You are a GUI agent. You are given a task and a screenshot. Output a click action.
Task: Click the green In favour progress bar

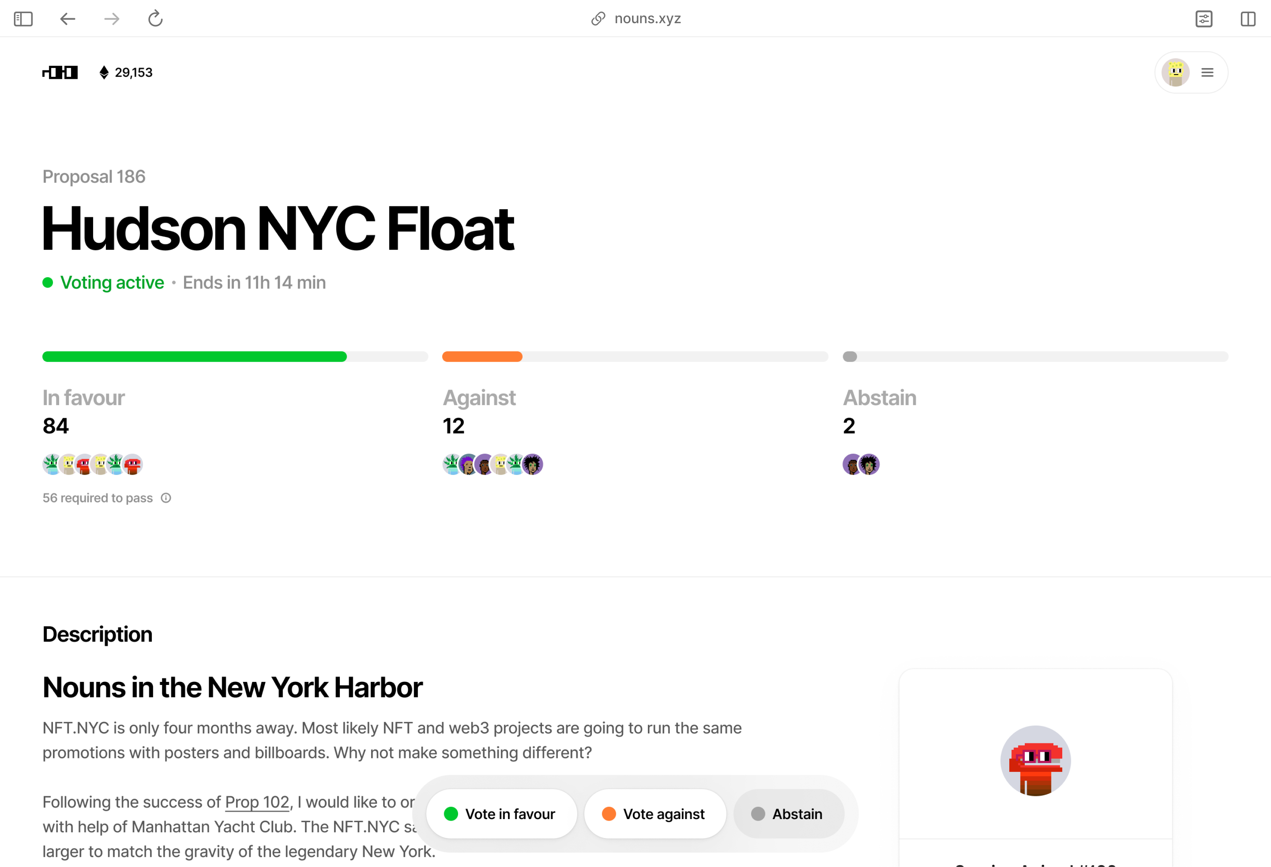pyautogui.click(x=195, y=357)
